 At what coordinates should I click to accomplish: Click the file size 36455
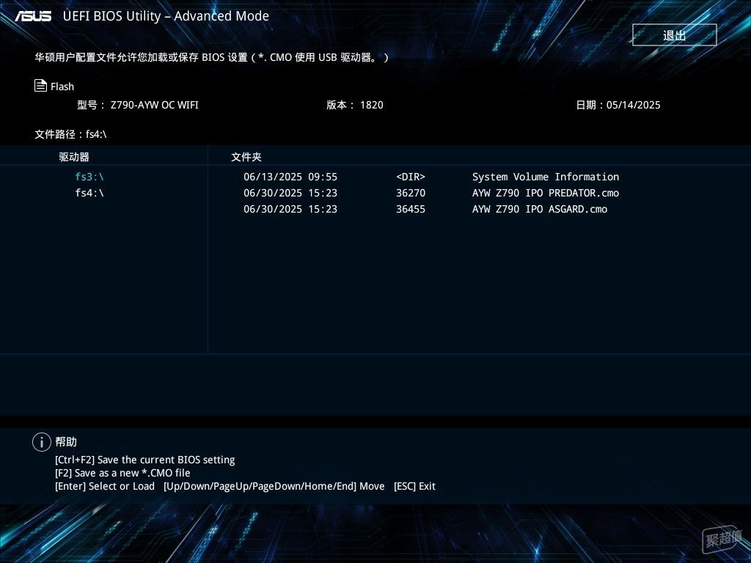pos(411,209)
